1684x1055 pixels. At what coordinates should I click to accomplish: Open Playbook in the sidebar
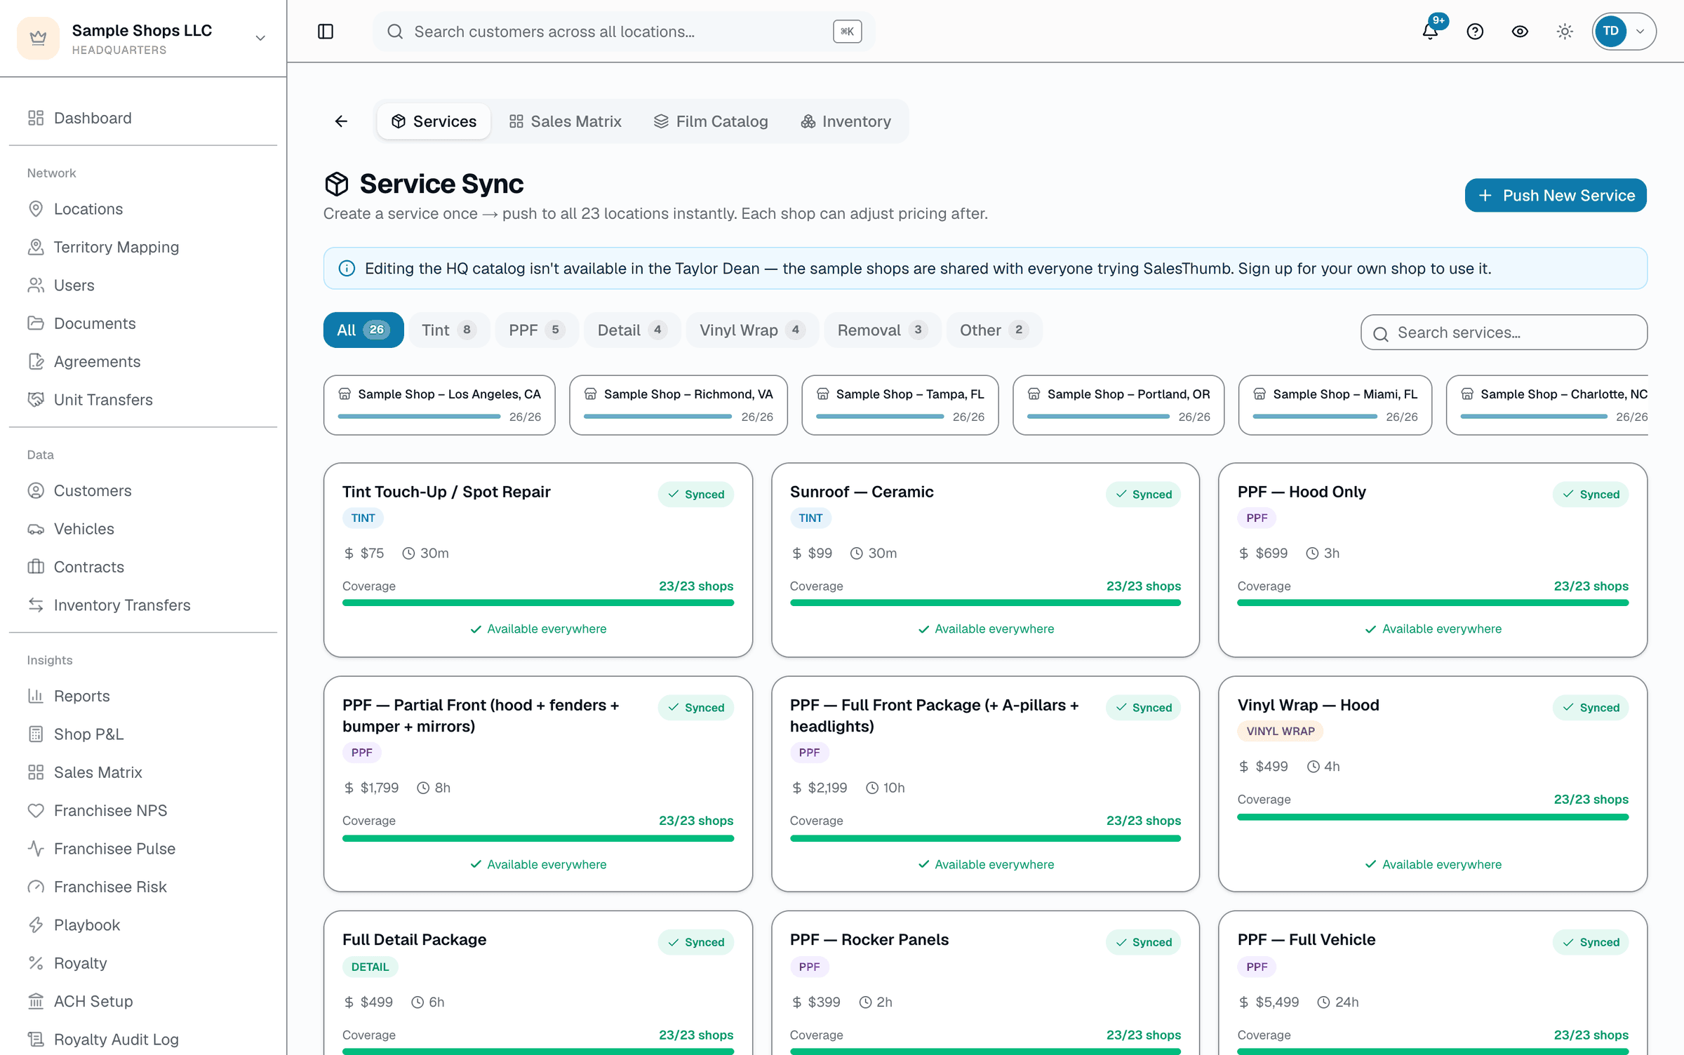[143, 925]
